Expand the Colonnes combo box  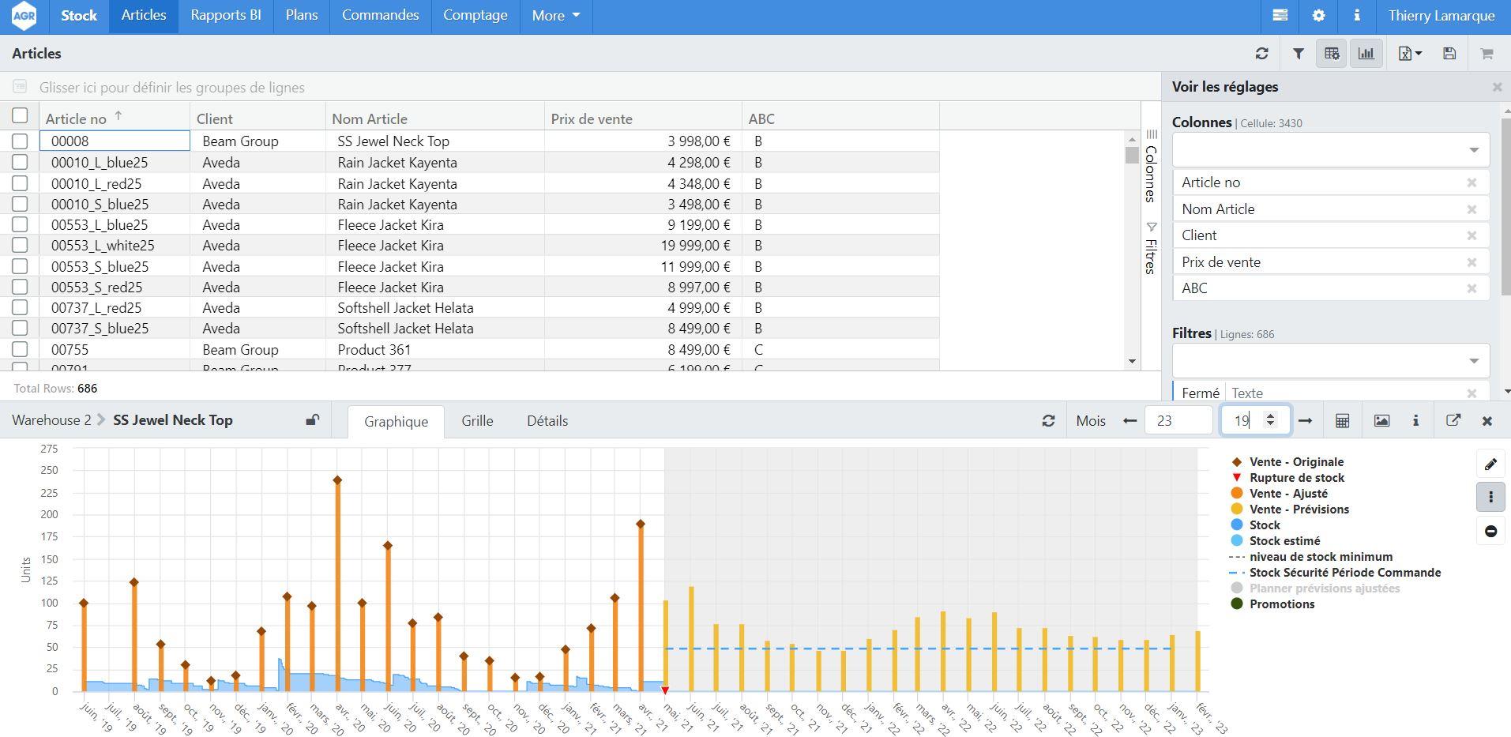(1331, 149)
